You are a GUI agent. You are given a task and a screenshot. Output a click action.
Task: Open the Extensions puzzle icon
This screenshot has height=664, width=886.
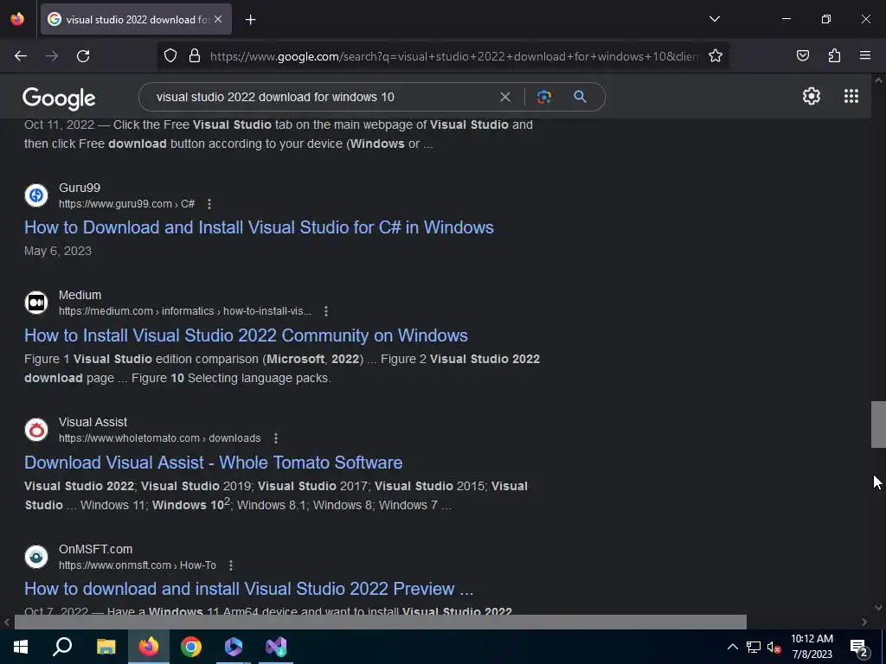coord(834,55)
